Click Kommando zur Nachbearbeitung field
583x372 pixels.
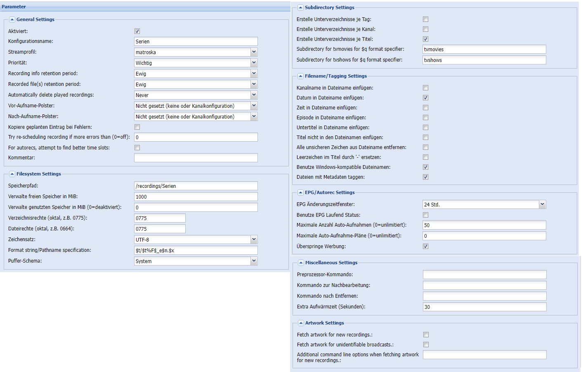pos(485,285)
